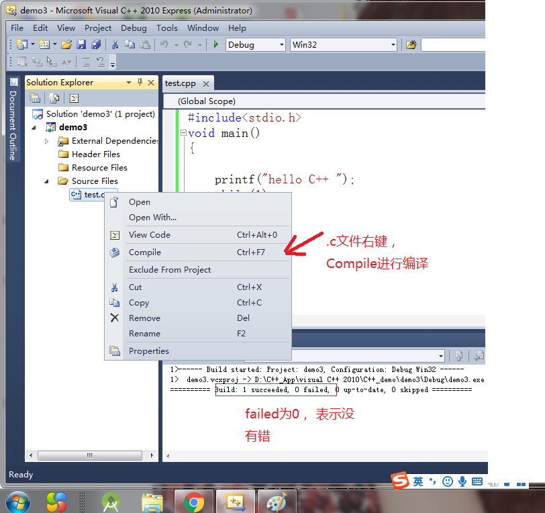This screenshot has width=545, height=513.
Task: Expand External Dependencies folder node
Action: tap(46, 141)
